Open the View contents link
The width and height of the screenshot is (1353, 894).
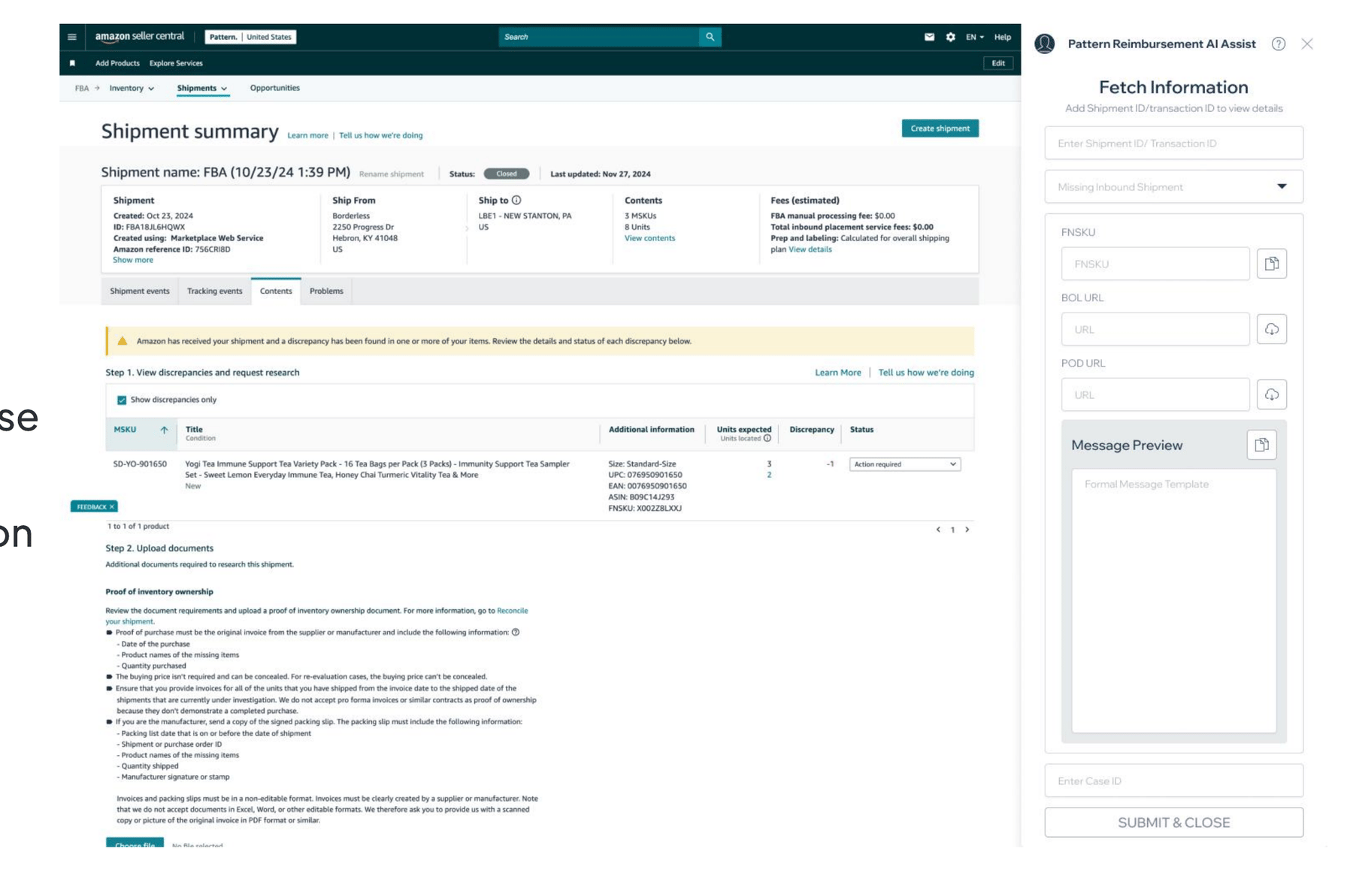pyautogui.click(x=649, y=238)
